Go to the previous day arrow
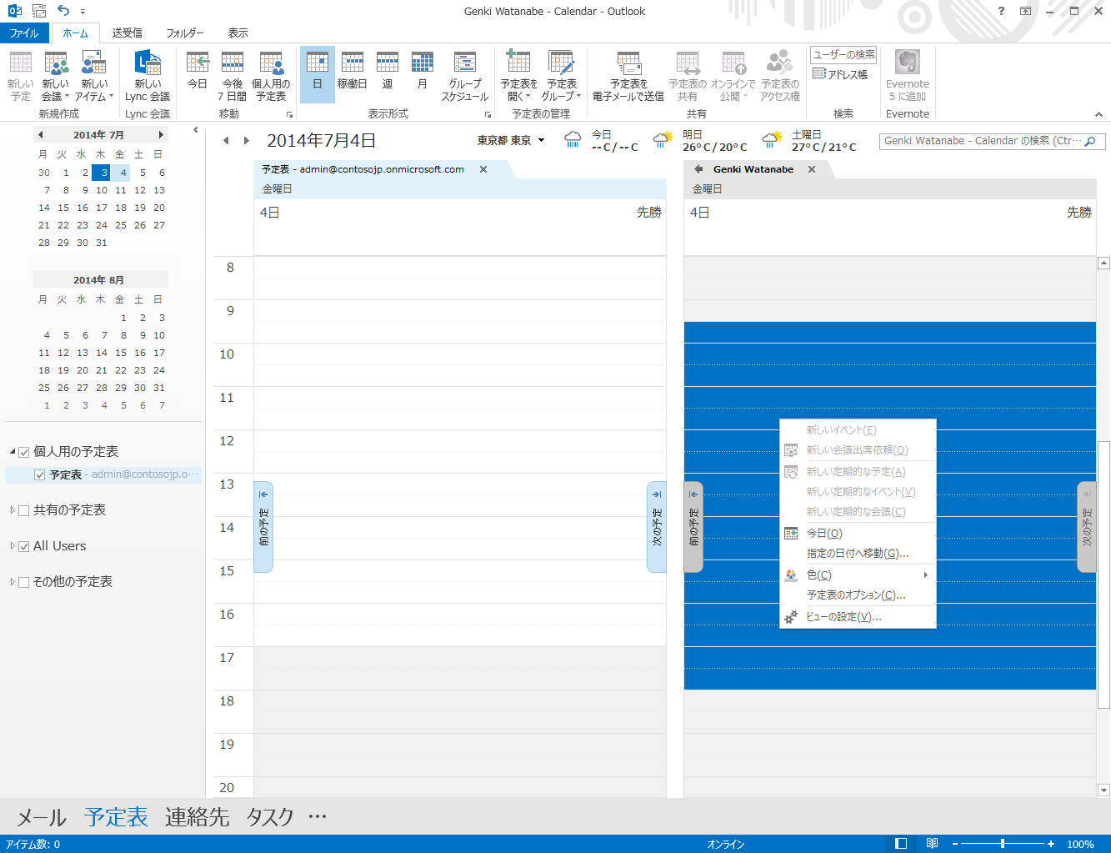 pos(226,141)
